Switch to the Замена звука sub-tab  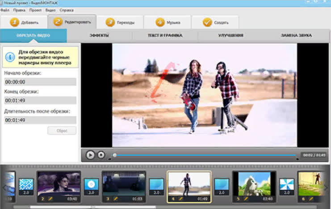coord(296,35)
